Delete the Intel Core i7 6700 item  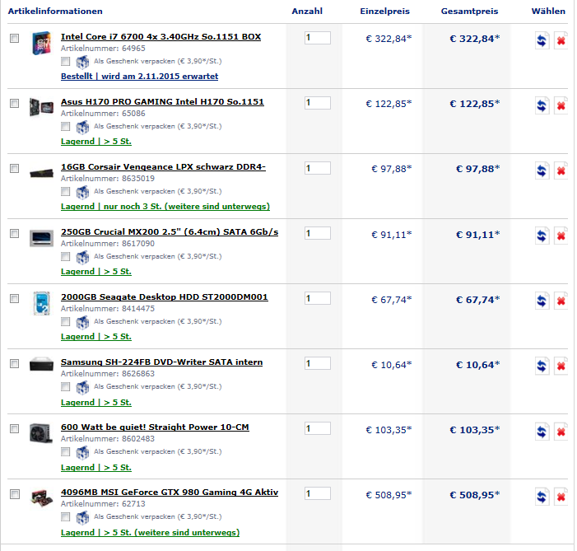coord(561,40)
